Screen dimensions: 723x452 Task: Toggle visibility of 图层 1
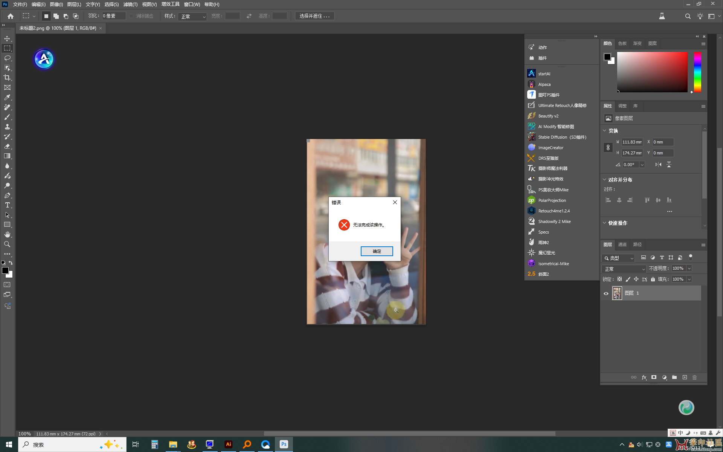pos(606,293)
